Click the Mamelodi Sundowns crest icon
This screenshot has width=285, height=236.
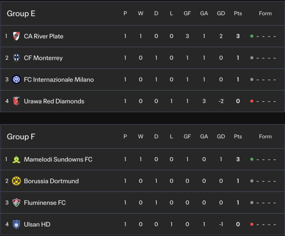coord(17,159)
